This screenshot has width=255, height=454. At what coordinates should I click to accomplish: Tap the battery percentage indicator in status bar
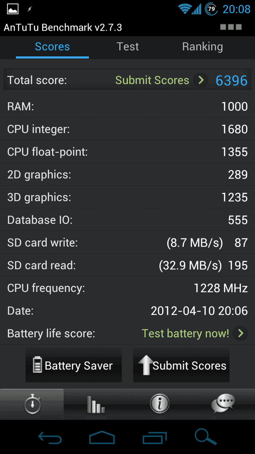tap(211, 9)
